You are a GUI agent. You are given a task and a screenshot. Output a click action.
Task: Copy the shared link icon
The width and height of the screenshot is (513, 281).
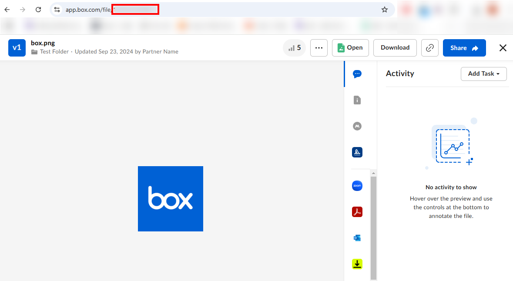tap(430, 48)
